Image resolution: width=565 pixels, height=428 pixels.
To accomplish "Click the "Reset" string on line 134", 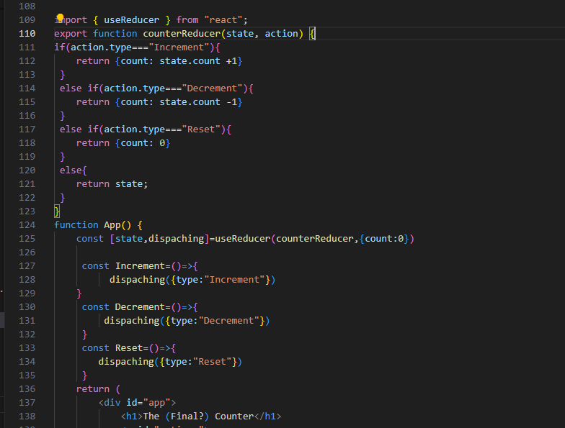I will coord(212,361).
